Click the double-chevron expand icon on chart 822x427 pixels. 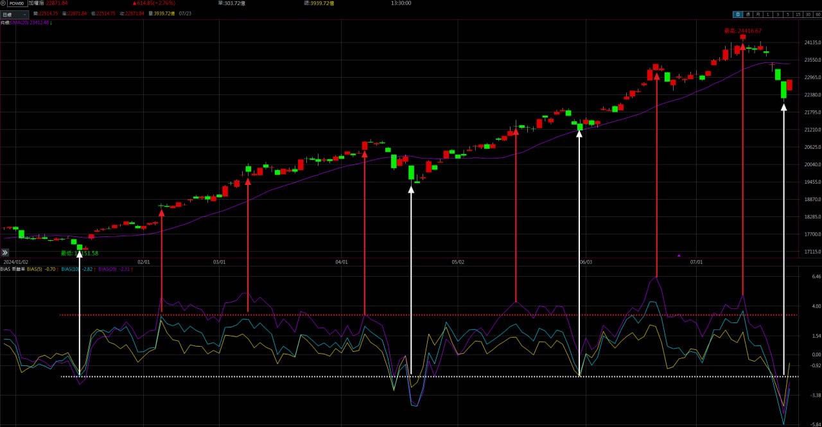point(6,253)
